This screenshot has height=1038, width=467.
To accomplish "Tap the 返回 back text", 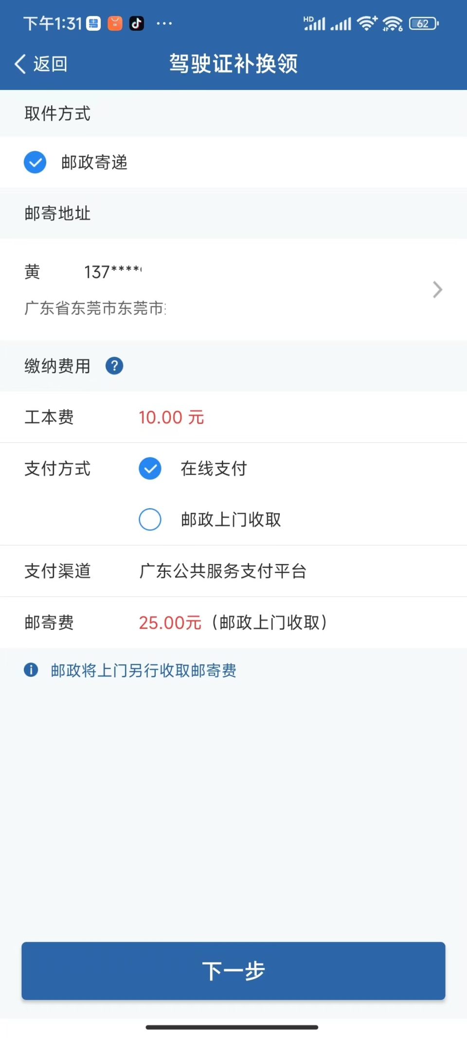I will point(50,64).
